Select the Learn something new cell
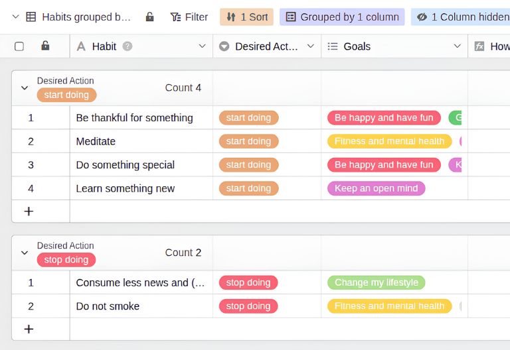Viewport: 510px width, 350px height. point(141,188)
